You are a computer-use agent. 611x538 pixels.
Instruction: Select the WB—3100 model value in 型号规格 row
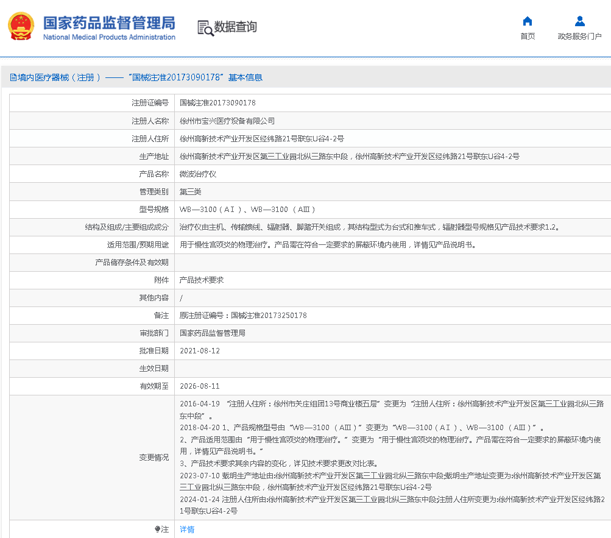pyautogui.click(x=247, y=210)
